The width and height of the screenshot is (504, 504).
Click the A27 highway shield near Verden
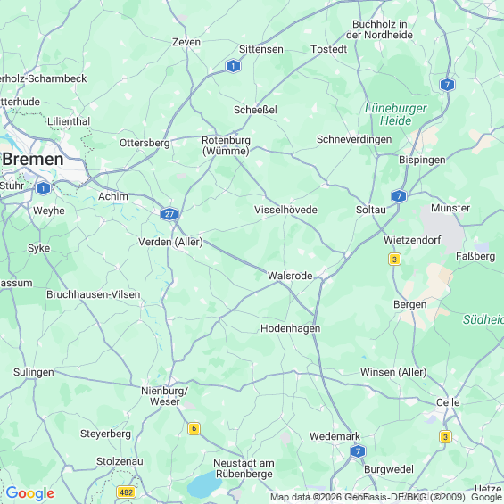click(x=169, y=214)
